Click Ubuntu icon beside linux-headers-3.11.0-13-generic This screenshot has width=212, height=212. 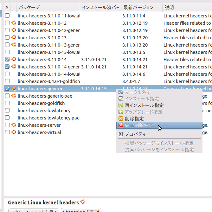point(14,45)
